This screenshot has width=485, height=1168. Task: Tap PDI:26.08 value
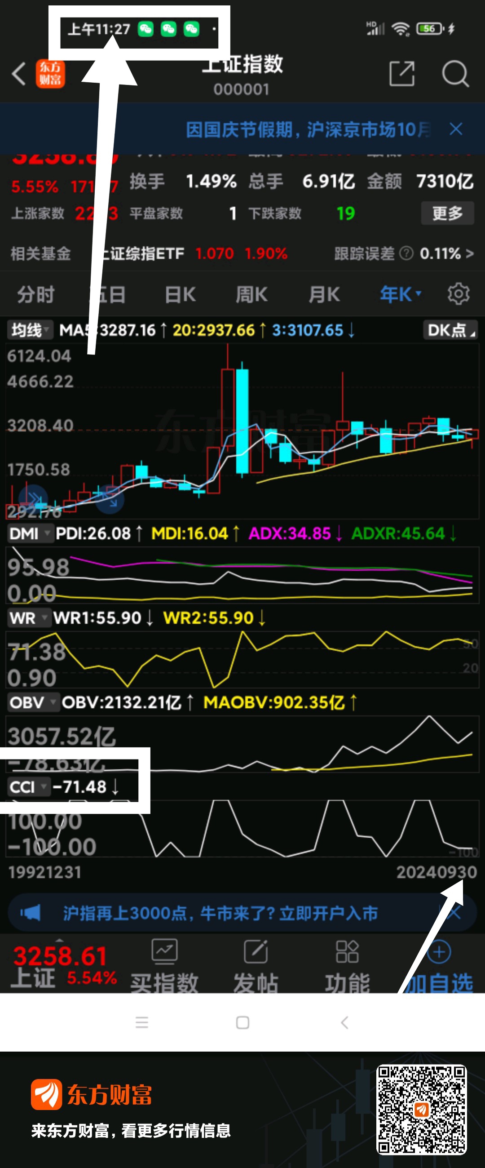99,533
